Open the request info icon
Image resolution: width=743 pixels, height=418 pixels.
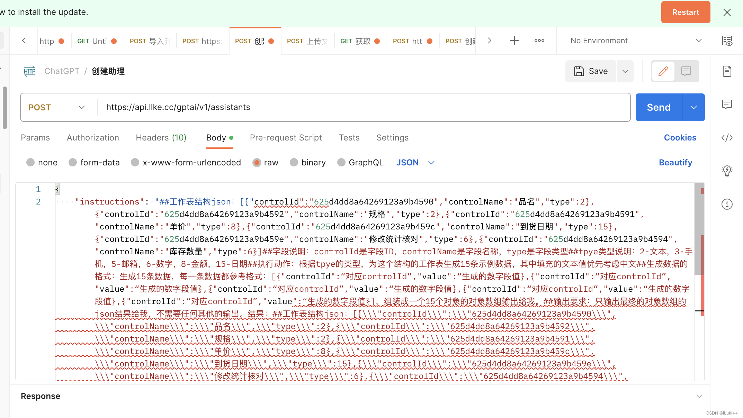727,204
